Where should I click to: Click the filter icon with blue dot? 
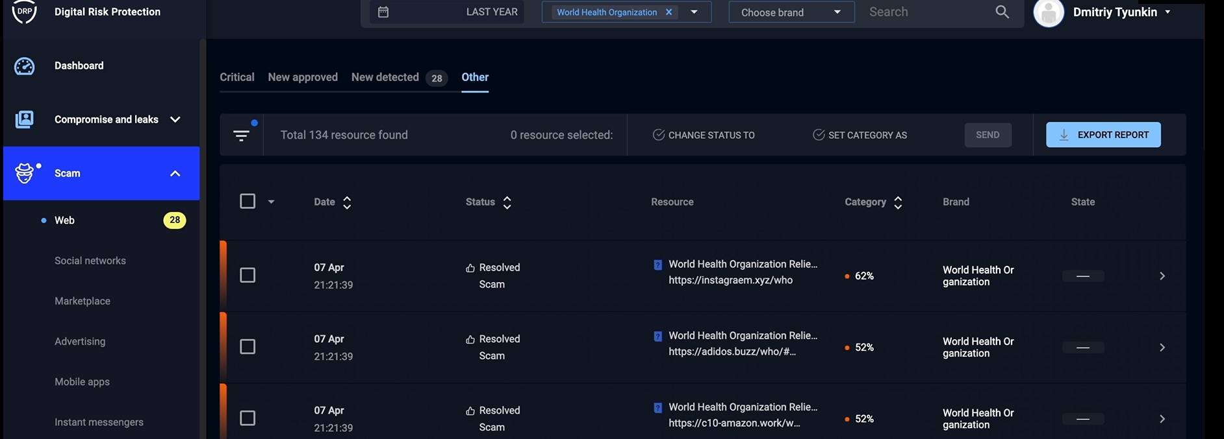(242, 135)
